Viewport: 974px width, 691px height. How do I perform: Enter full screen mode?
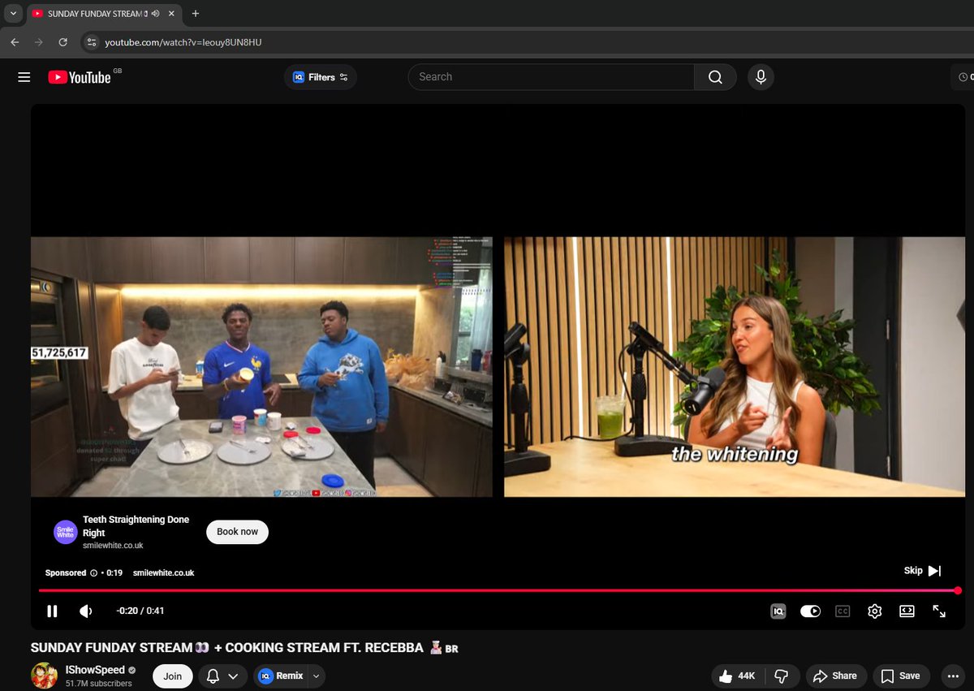pos(939,611)
